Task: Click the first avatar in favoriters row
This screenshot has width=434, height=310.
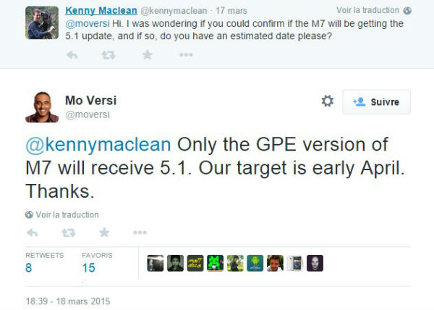Action: coord(155,264)
